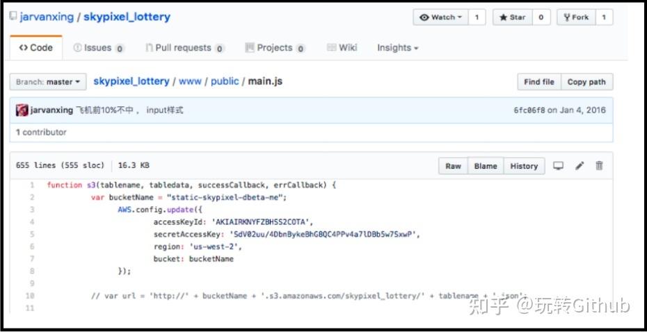Select the Code tab
Image resolution: width=647 pixels, height=332 pixels.
click(x=36, y=48)
